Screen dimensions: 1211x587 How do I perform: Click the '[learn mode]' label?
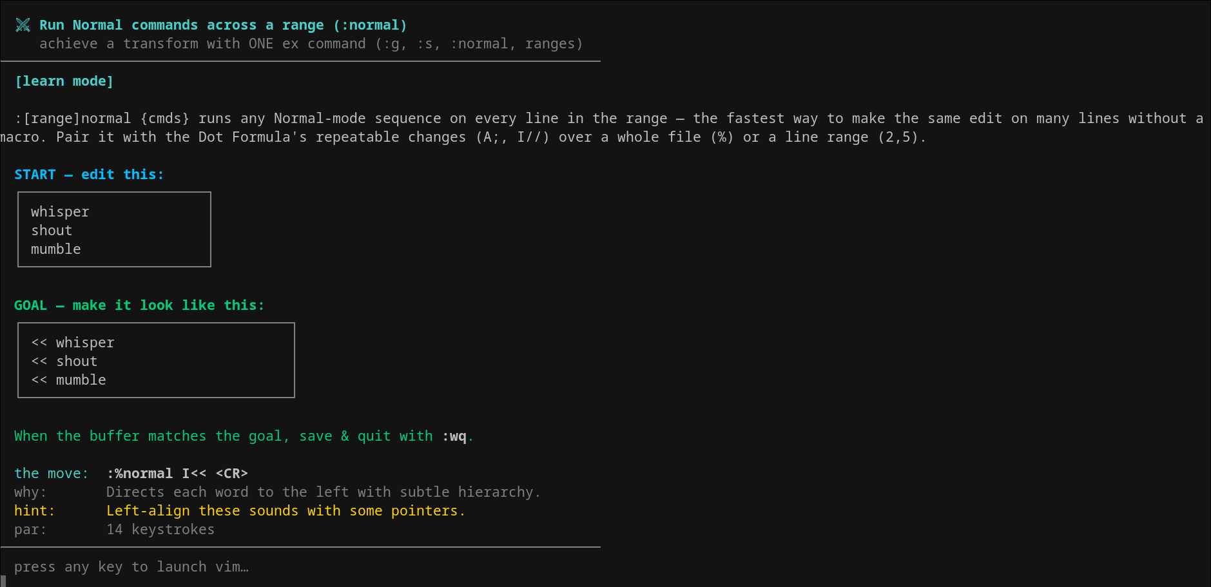tap(64, 81)
